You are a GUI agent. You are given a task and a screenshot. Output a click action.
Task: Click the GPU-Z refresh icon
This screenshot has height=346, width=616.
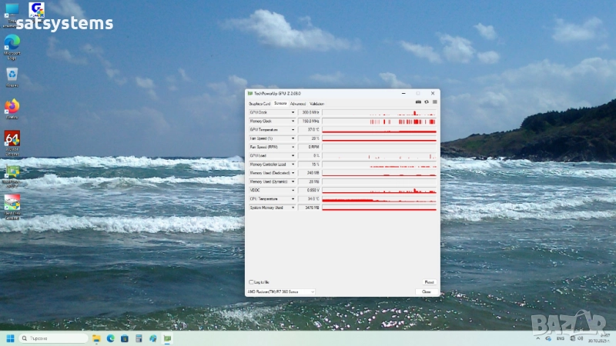pyautogui.click(x=427, y=102)
